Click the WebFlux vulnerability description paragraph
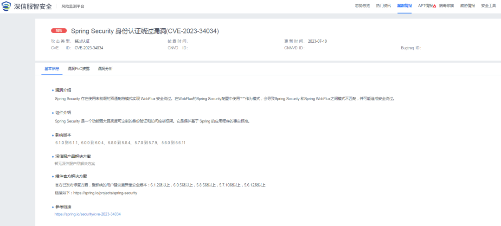The width and height of the screenshot is (501, 226). point(225,99)
